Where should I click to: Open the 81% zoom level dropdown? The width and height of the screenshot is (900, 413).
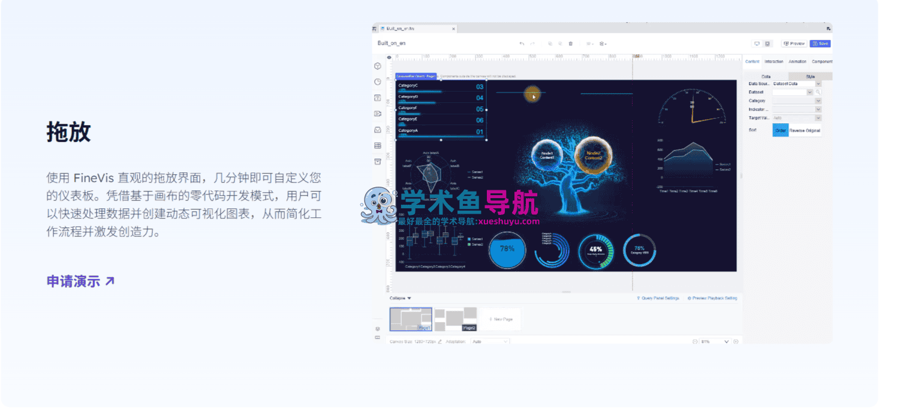point(715,342)
